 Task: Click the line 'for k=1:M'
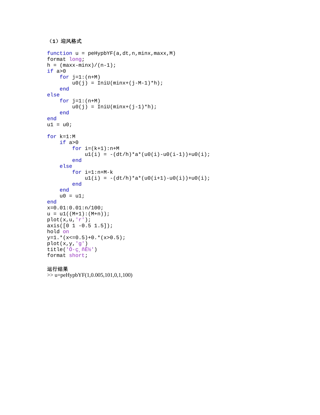point(61,136)
